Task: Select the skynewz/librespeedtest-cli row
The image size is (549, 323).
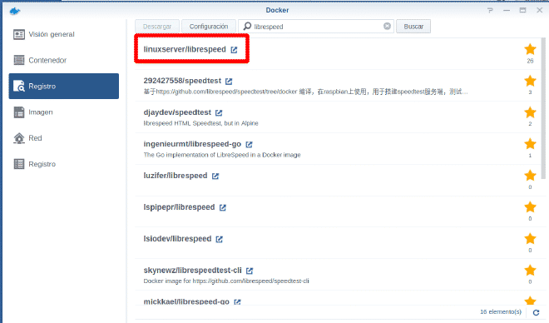Action: (338, 275)
